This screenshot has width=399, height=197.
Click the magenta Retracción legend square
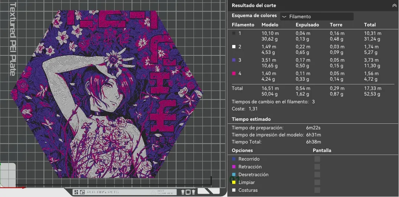coord(234,167)
